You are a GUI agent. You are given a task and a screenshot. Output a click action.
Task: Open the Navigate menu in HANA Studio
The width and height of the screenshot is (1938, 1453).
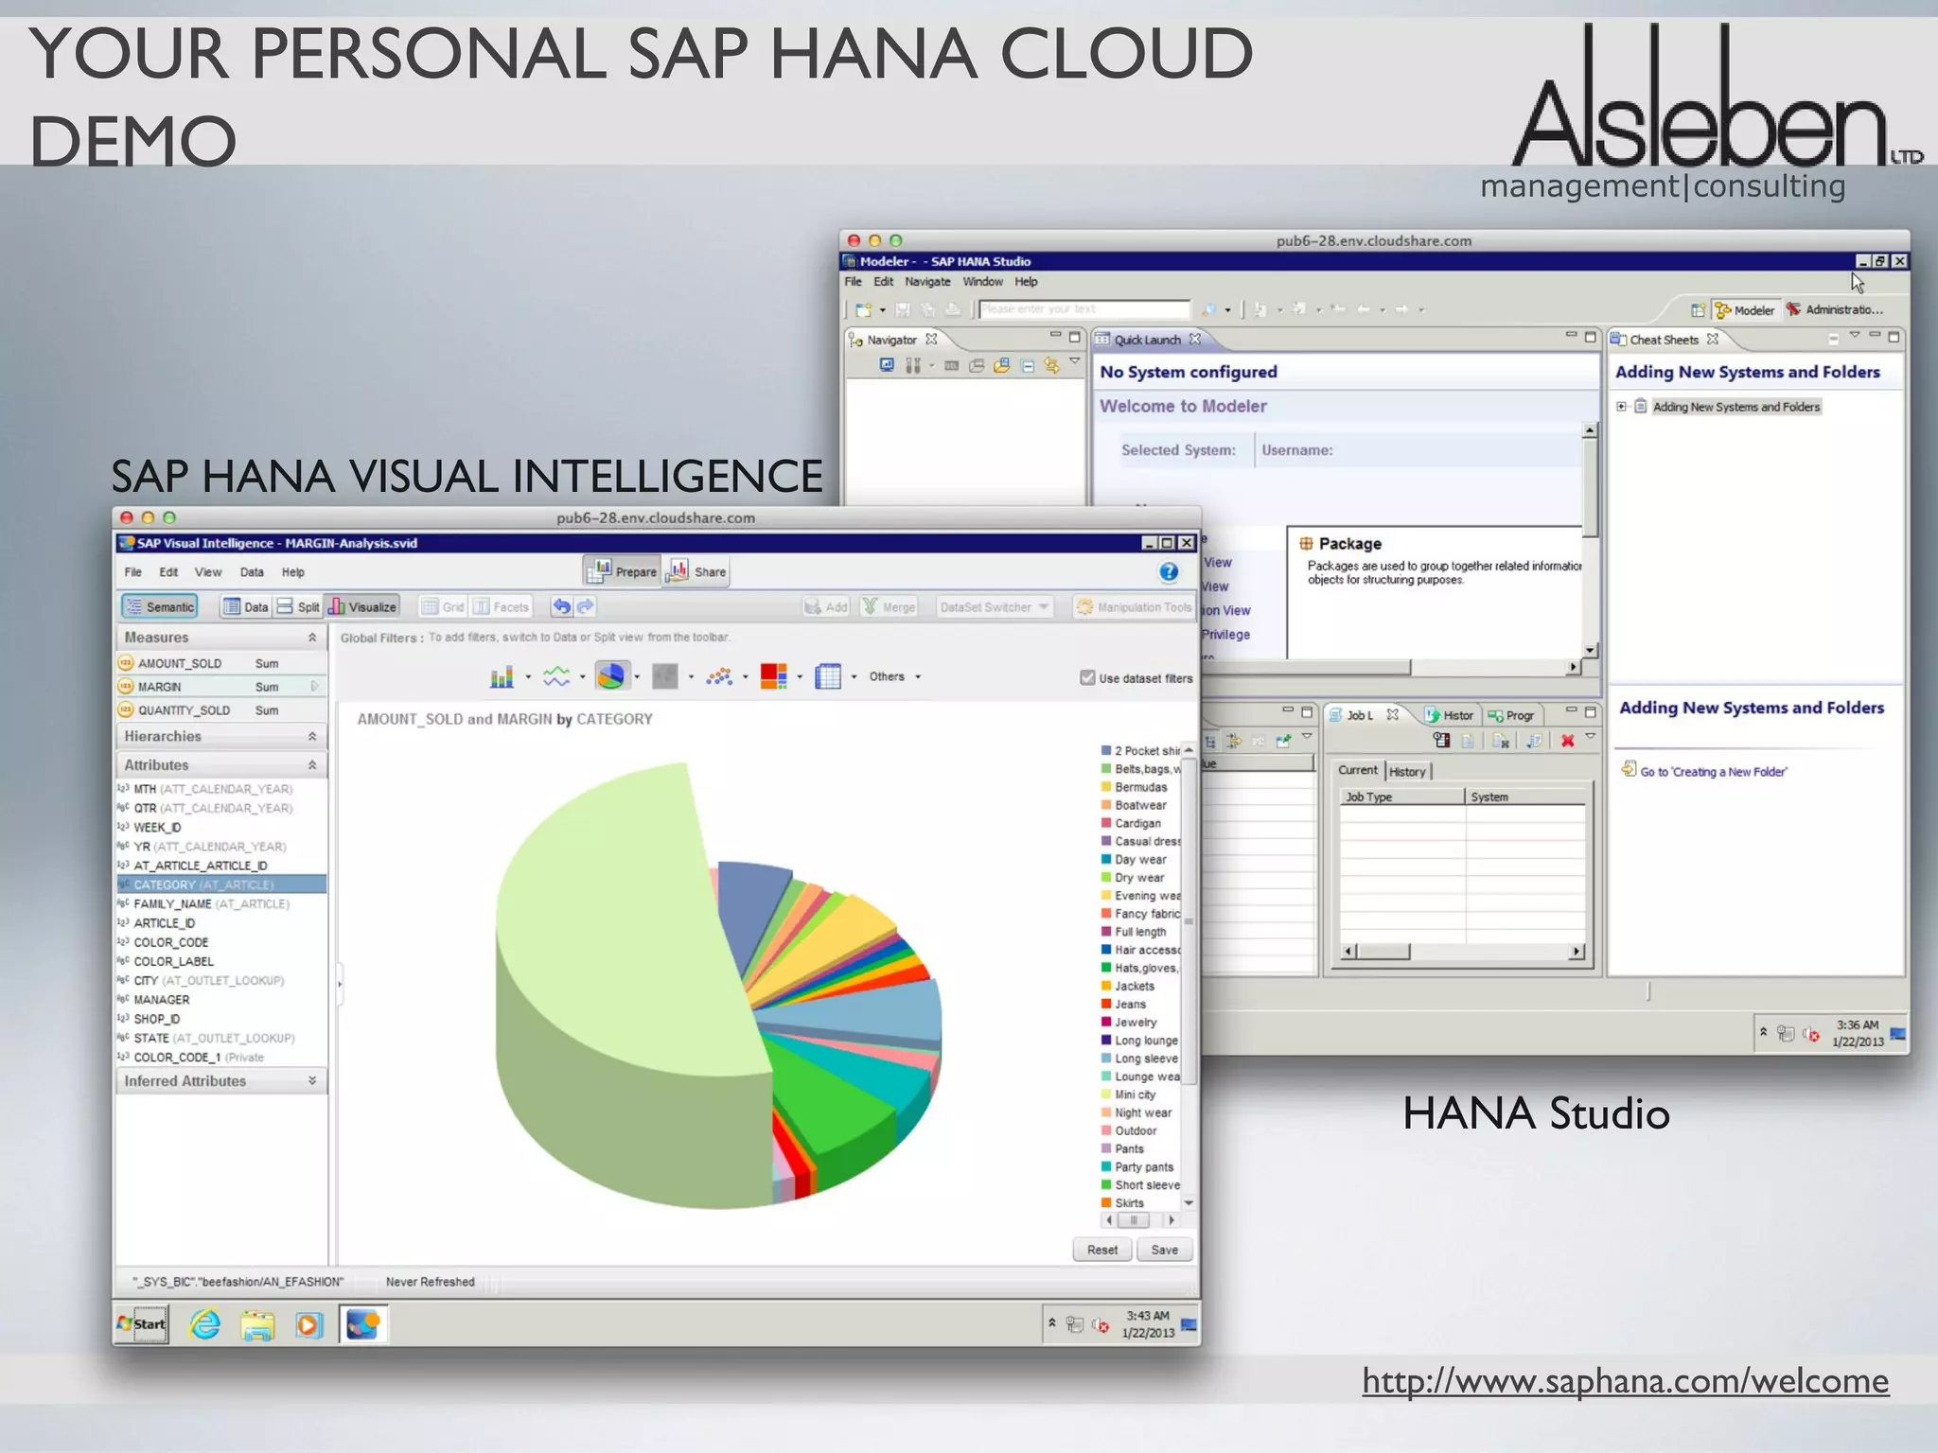click(927, 282)
